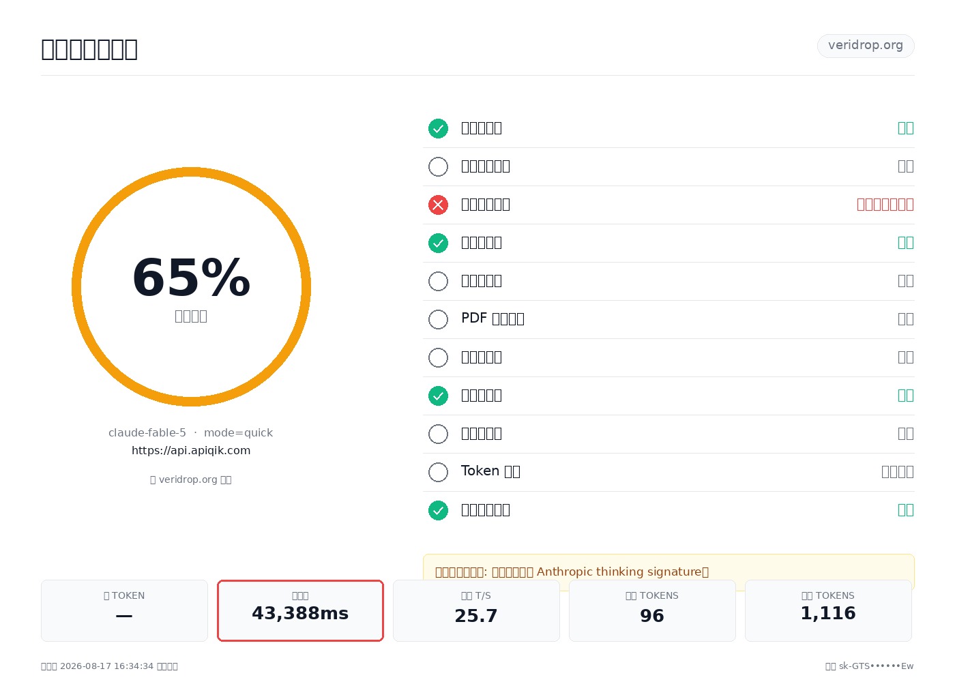Click the empty circle beside the Token check
The width and height of the screenshot is (955, 682).
[438, 472]
